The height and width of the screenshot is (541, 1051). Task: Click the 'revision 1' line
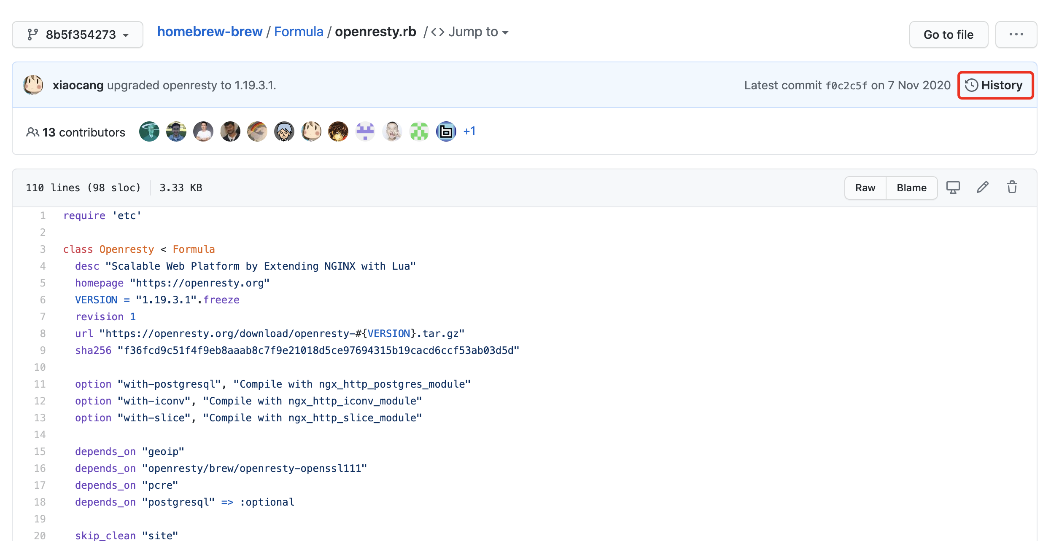coord(105,317)
